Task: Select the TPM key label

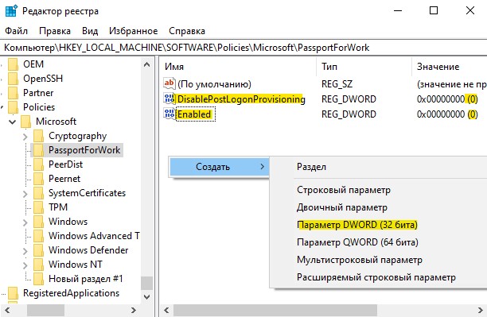Action: coord(58,207)
